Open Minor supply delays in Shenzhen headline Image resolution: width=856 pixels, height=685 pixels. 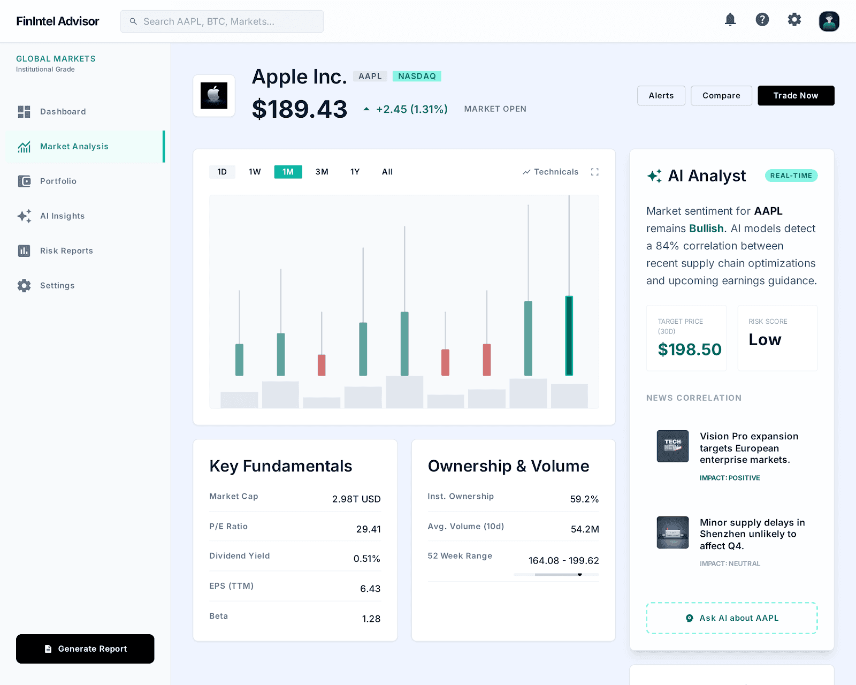[752, 534]
